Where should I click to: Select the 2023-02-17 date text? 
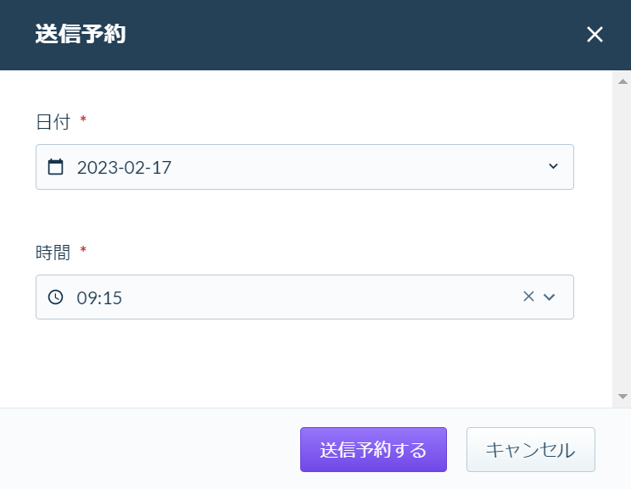[x=124, y=168]
